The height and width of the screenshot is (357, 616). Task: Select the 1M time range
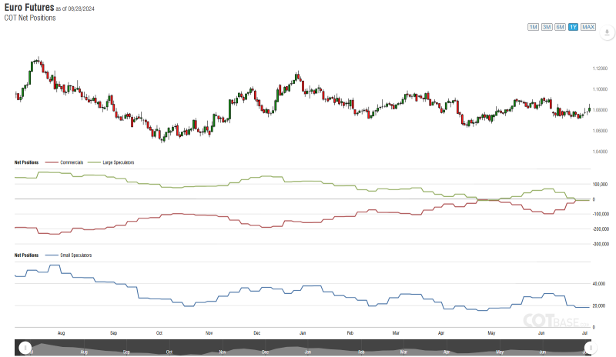pyautogui.click(x=533, y=27)
